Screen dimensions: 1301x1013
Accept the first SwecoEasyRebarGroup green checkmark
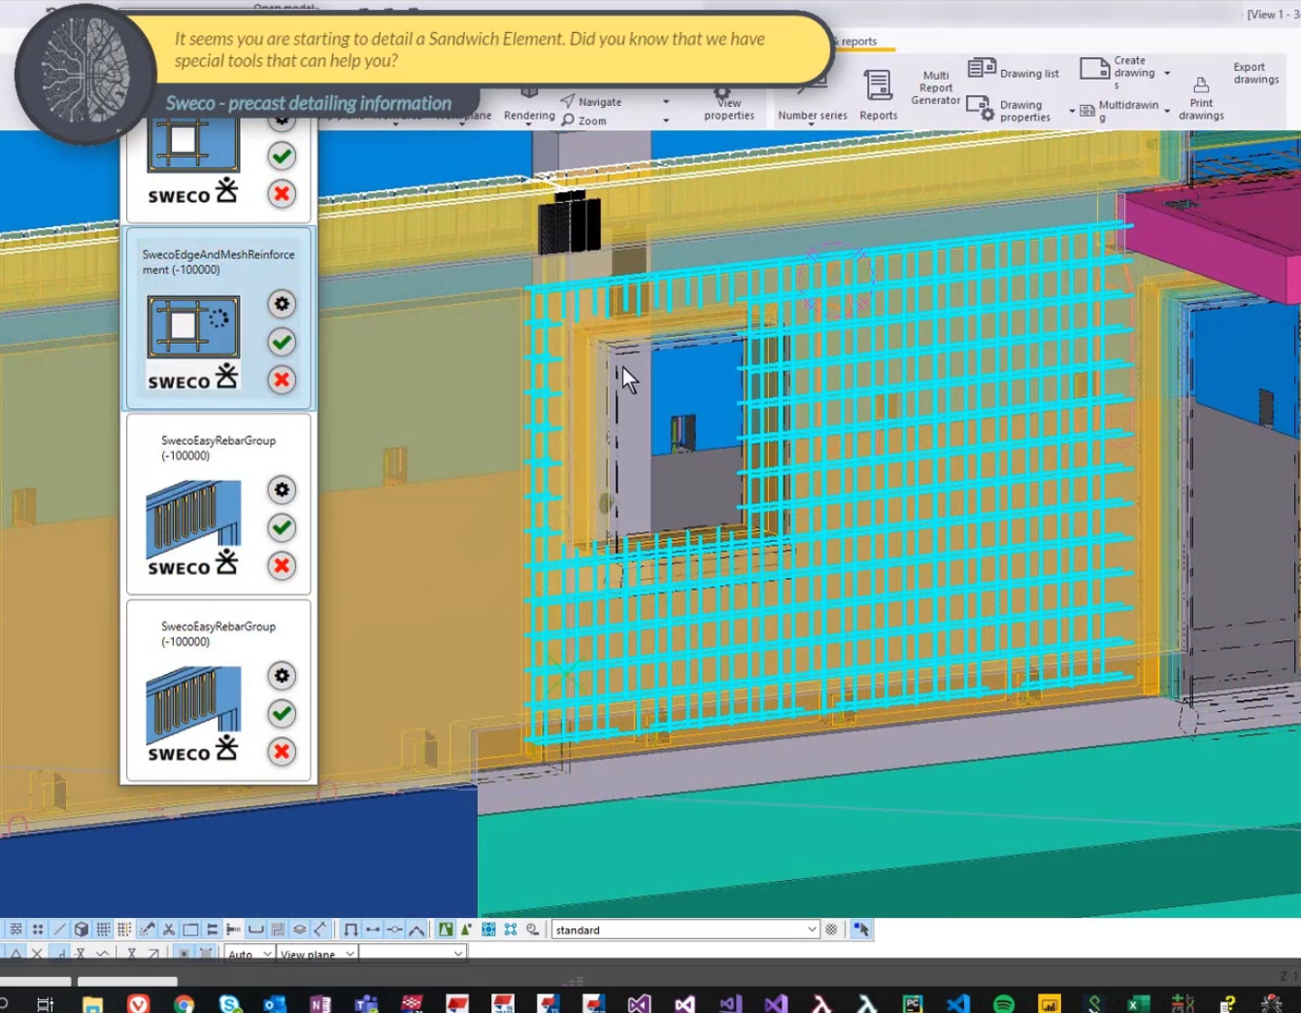click(x=282, y=527)
